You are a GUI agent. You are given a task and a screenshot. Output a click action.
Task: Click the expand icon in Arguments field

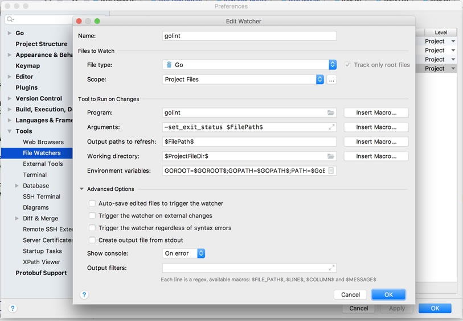click(x=331, y=127)
